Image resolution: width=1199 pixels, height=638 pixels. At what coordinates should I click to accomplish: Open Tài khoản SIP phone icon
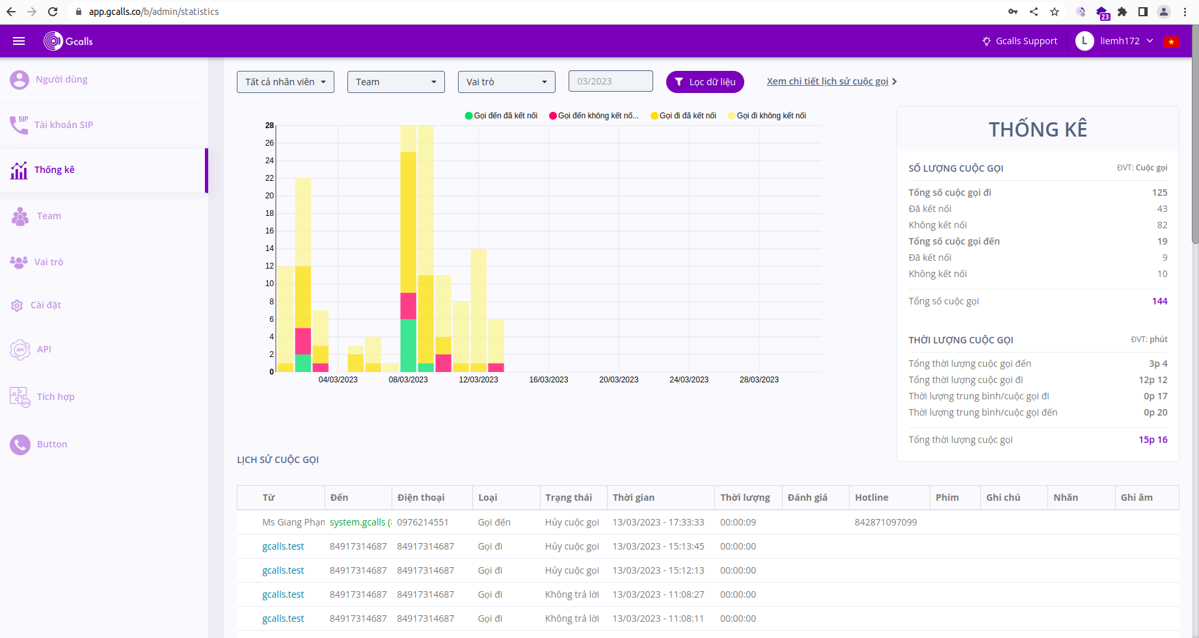tap(19, 125)
